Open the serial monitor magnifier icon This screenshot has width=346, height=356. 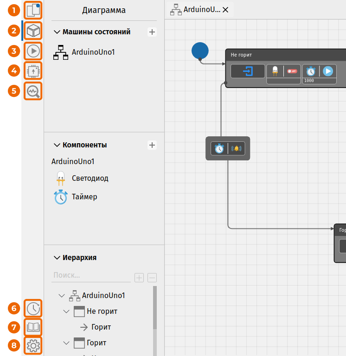coord(33,91)
